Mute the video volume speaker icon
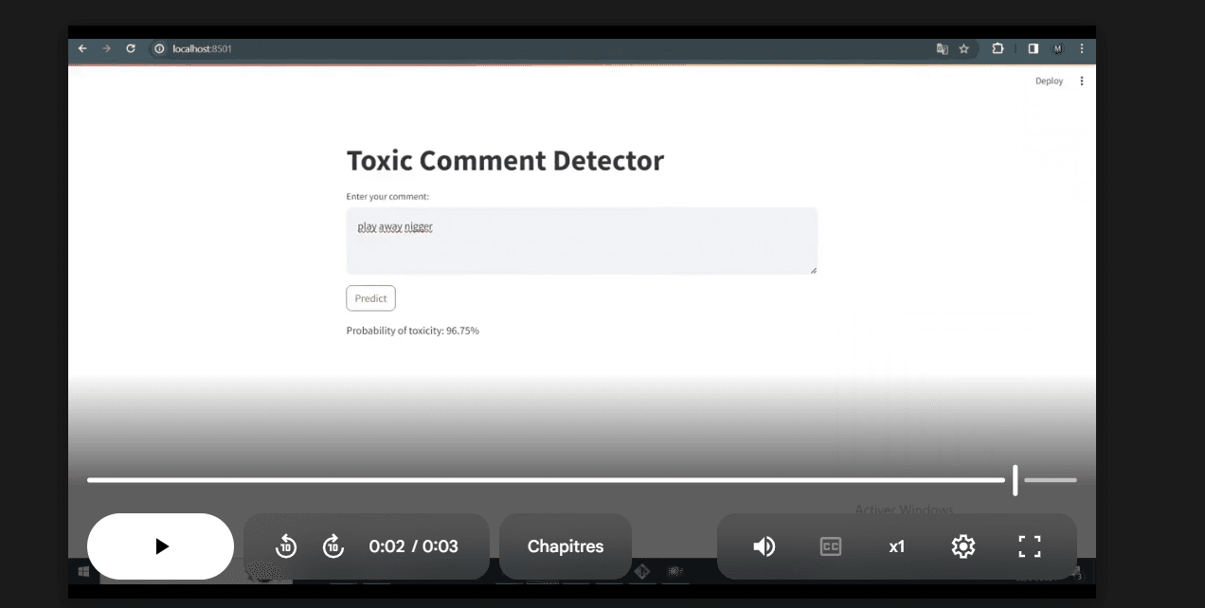 (x=764, y=546)
